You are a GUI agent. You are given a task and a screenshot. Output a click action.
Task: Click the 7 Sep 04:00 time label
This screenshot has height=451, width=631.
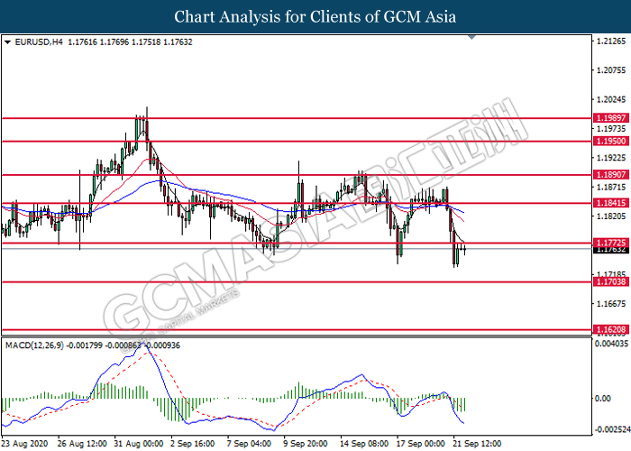pyautogui.click(x=249, y=444)
